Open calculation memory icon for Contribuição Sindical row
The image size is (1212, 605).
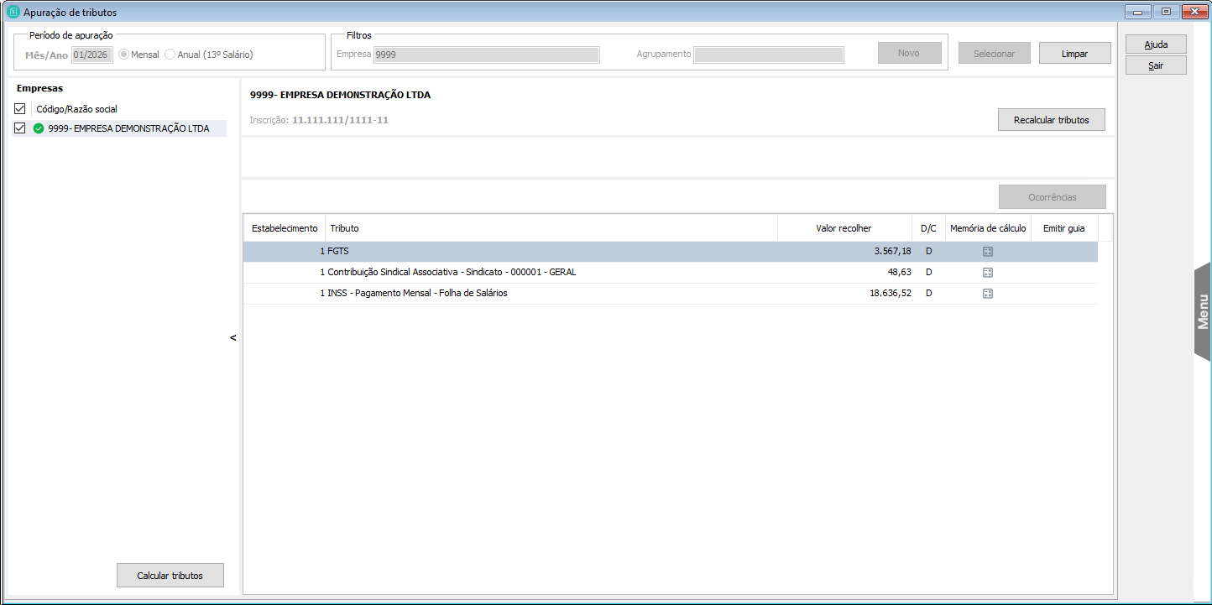[x=987, y=273]
